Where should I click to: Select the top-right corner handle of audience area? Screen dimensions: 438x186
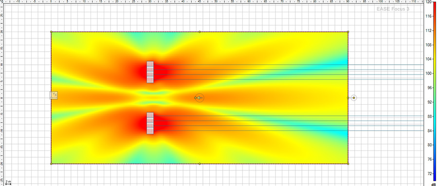[348, 32]
